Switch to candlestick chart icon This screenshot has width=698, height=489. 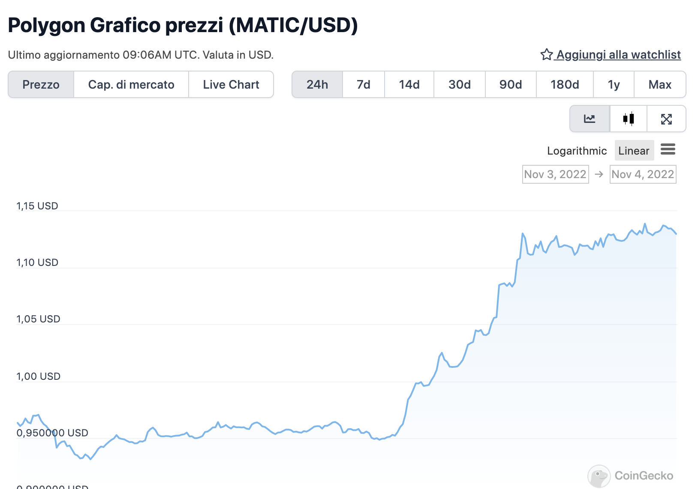(x=629, y=119)
